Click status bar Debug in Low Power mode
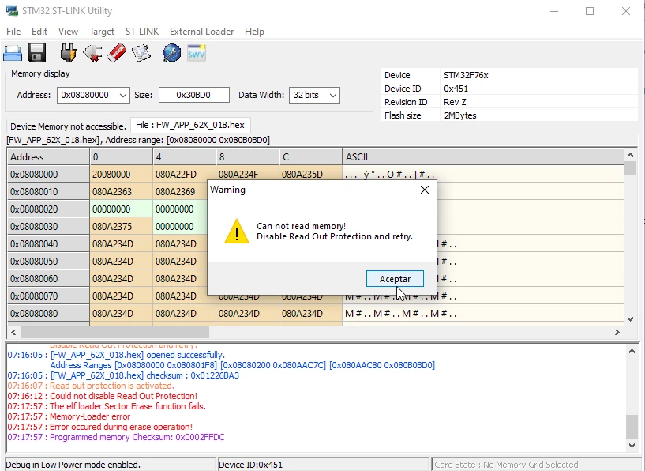The height and width of the screenshot is (471, 645). 73,465
